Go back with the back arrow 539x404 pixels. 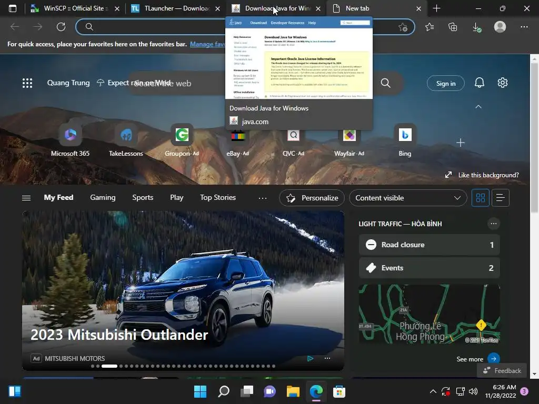[14, 27]
